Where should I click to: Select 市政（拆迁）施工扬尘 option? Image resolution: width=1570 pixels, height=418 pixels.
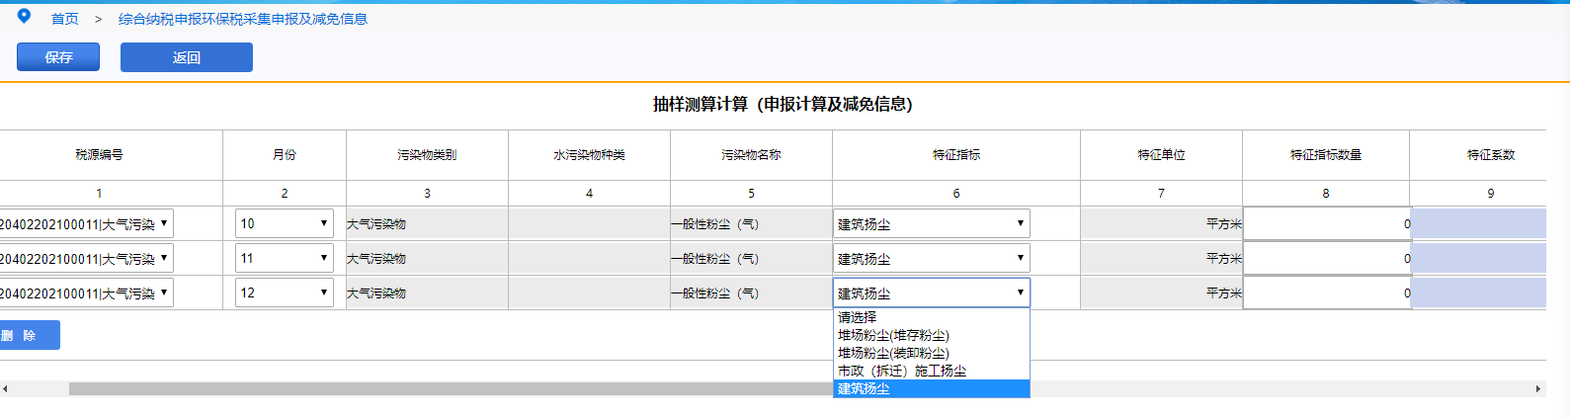point(902,371)
